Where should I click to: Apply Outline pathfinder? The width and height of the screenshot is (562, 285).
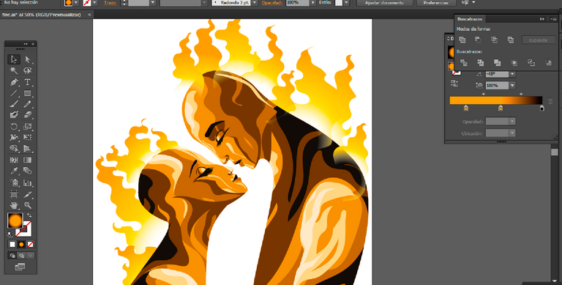pyautogui.click(x=531, y=63)
